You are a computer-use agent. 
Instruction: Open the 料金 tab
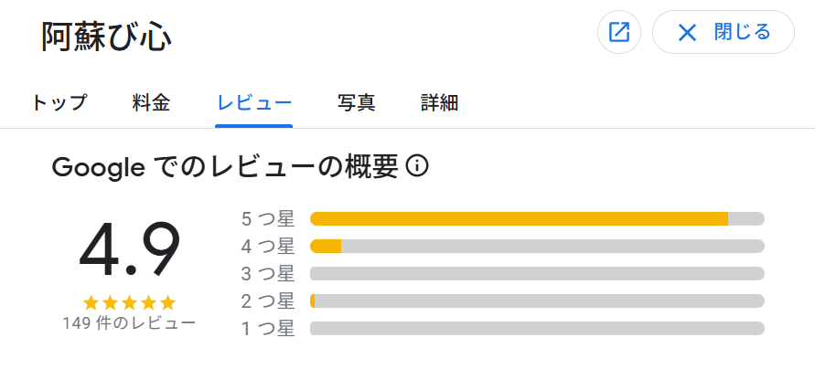[151, 103]
